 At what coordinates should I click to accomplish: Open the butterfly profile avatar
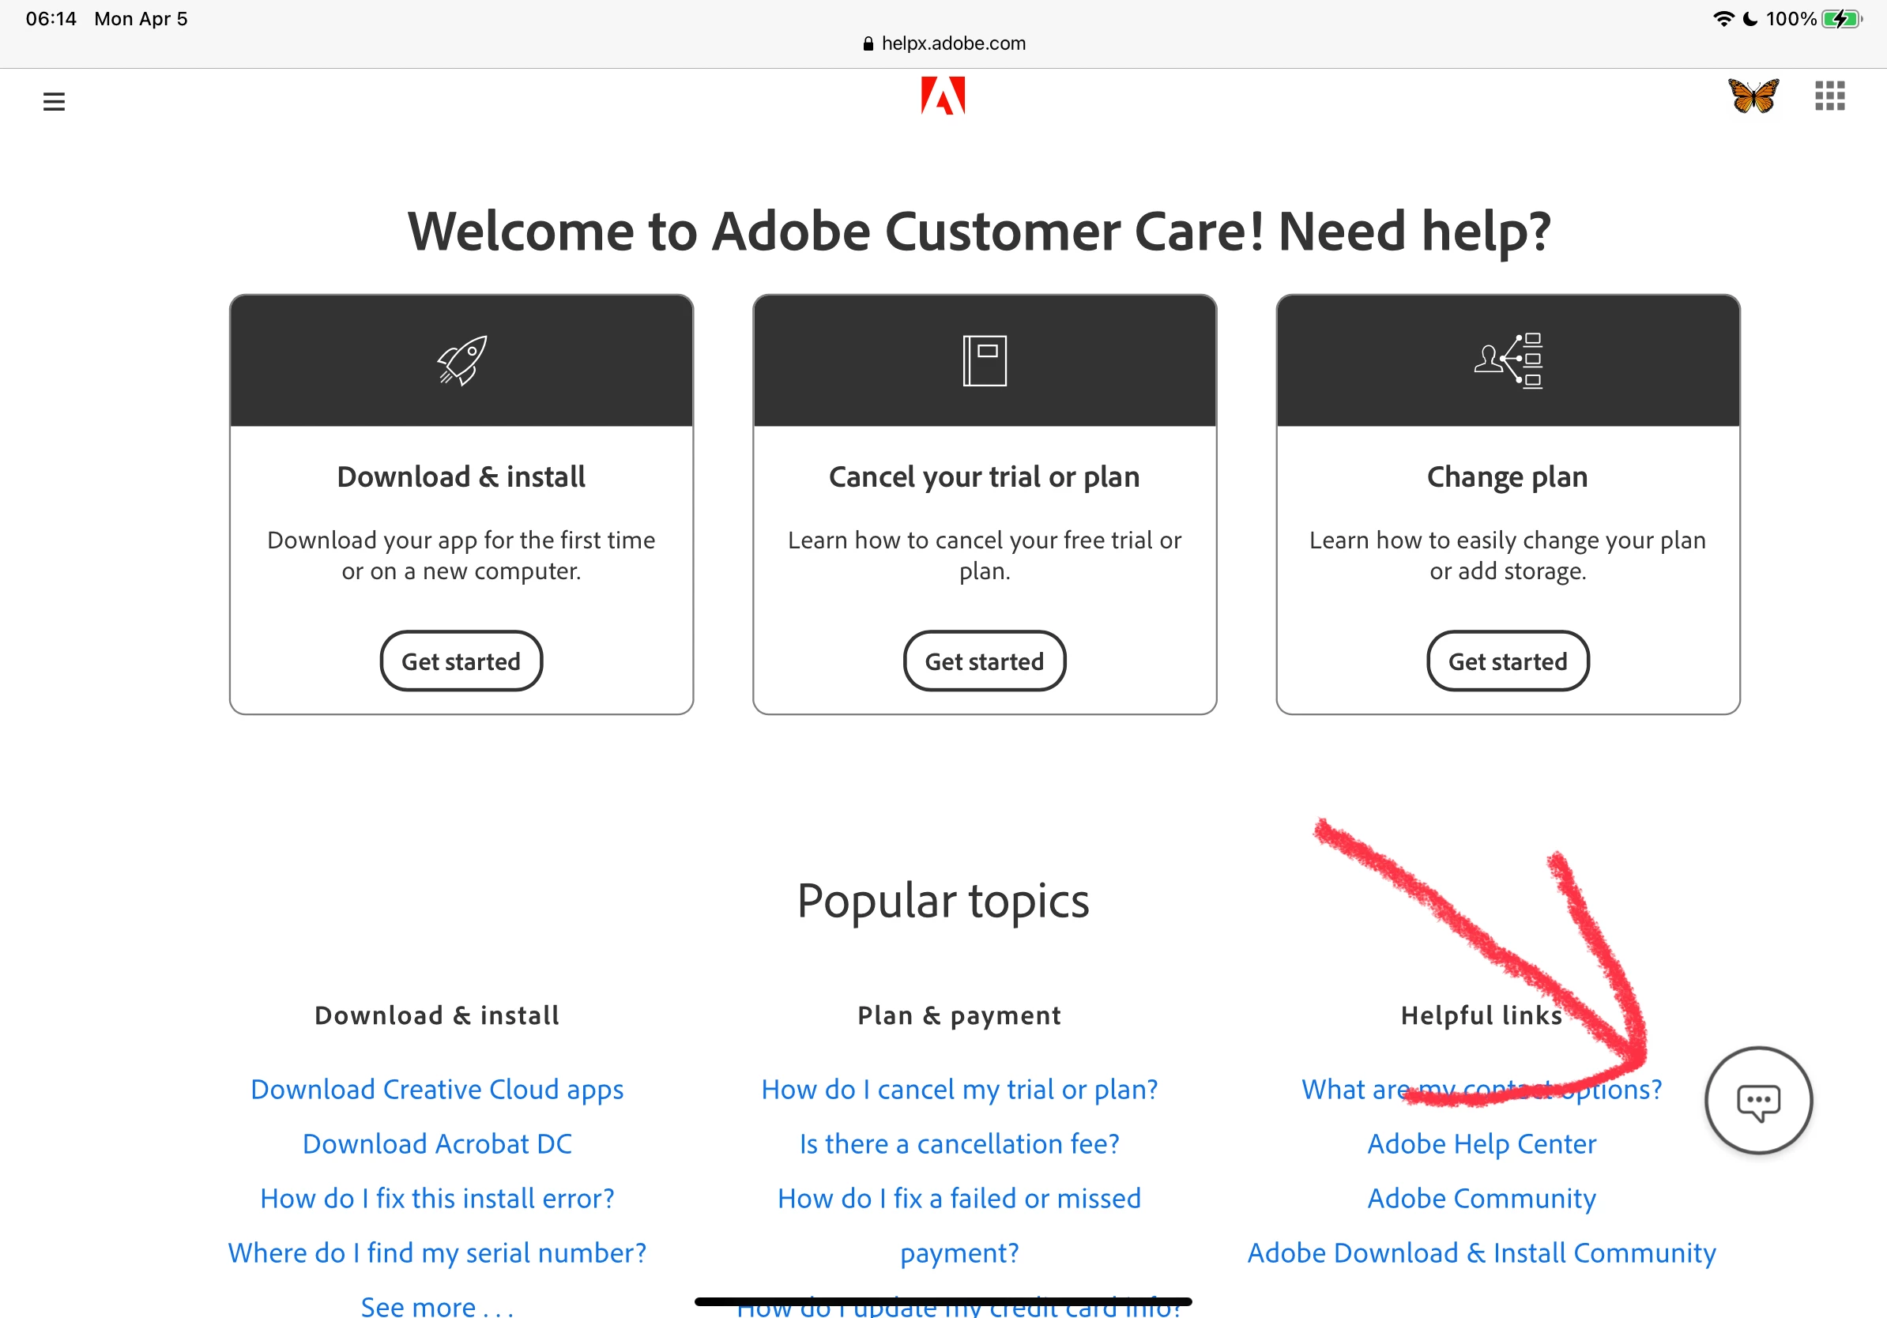pyautogui.click(x=1752, y=96)
